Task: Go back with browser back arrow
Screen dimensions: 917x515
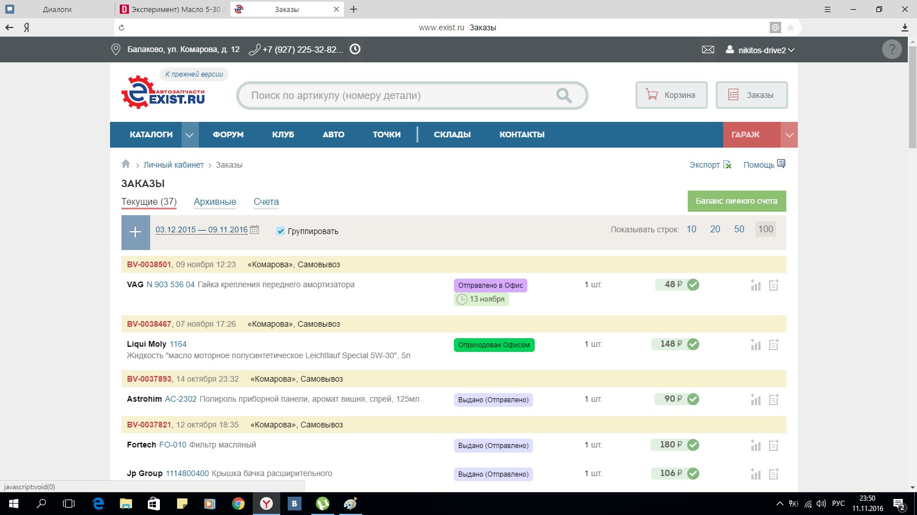Action: tap(9, 27)
